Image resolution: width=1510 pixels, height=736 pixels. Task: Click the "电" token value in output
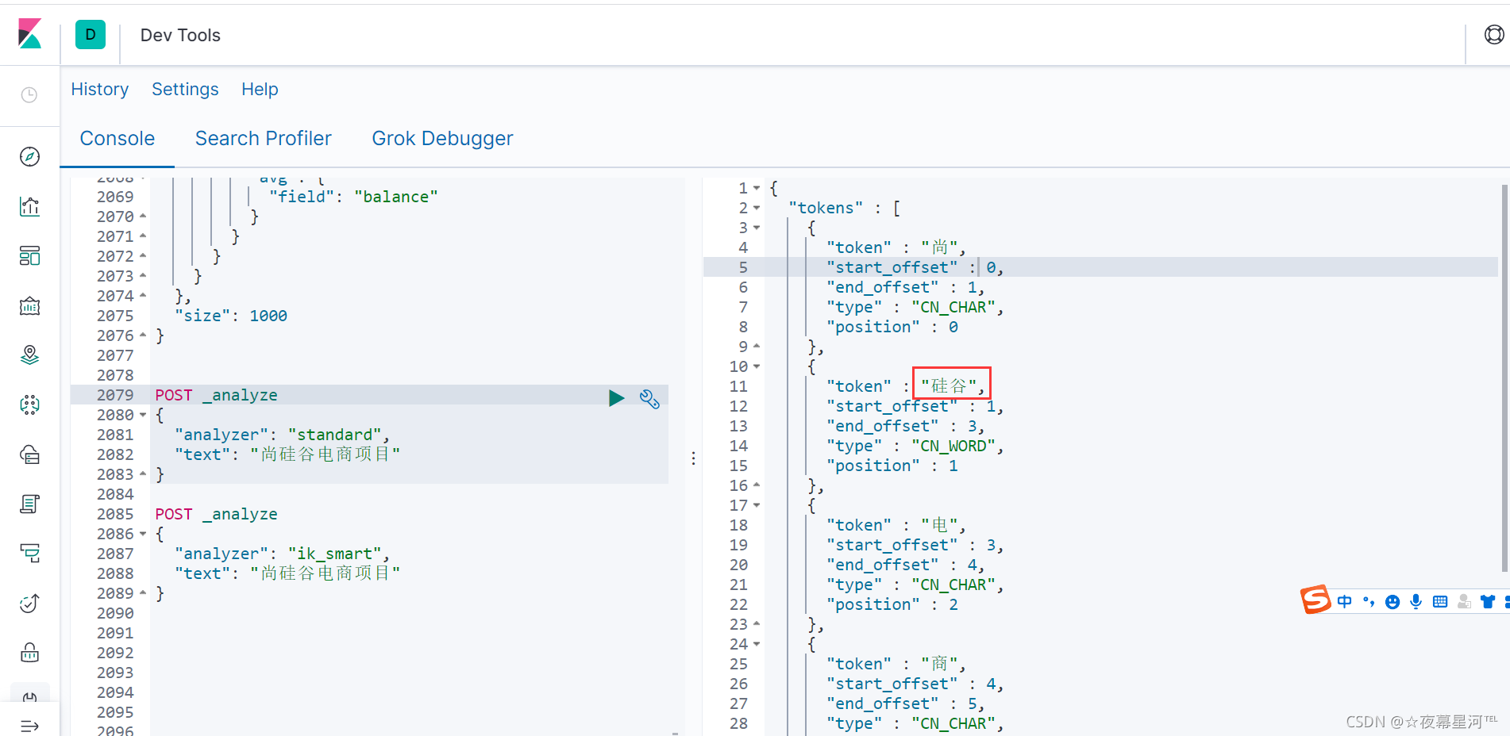(x=940, y=525)
